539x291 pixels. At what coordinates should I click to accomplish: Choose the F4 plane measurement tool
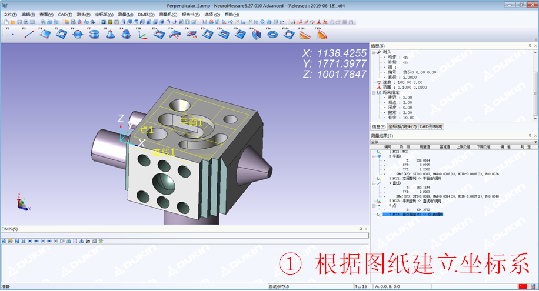pyautogui.click(x=45, y=34)
